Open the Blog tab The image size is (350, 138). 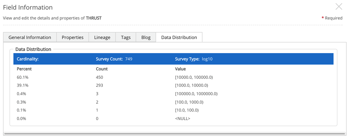pos(146,37)
